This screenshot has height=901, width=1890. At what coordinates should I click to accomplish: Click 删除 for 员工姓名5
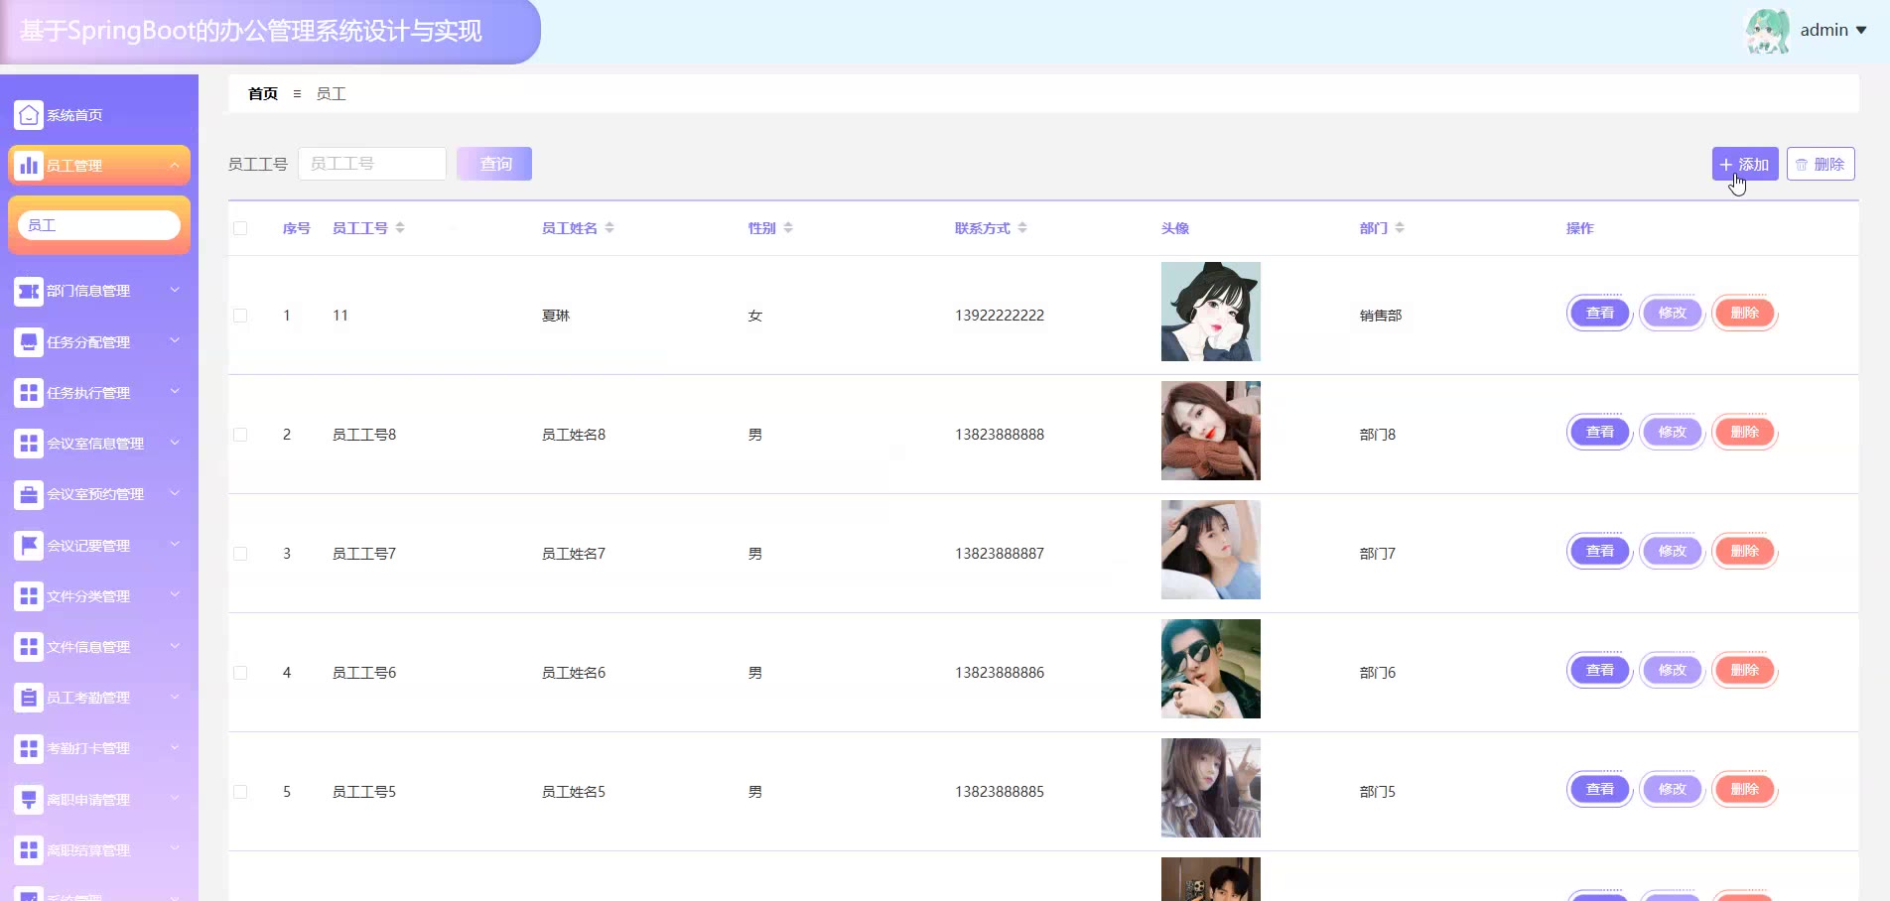[1744, 790]
